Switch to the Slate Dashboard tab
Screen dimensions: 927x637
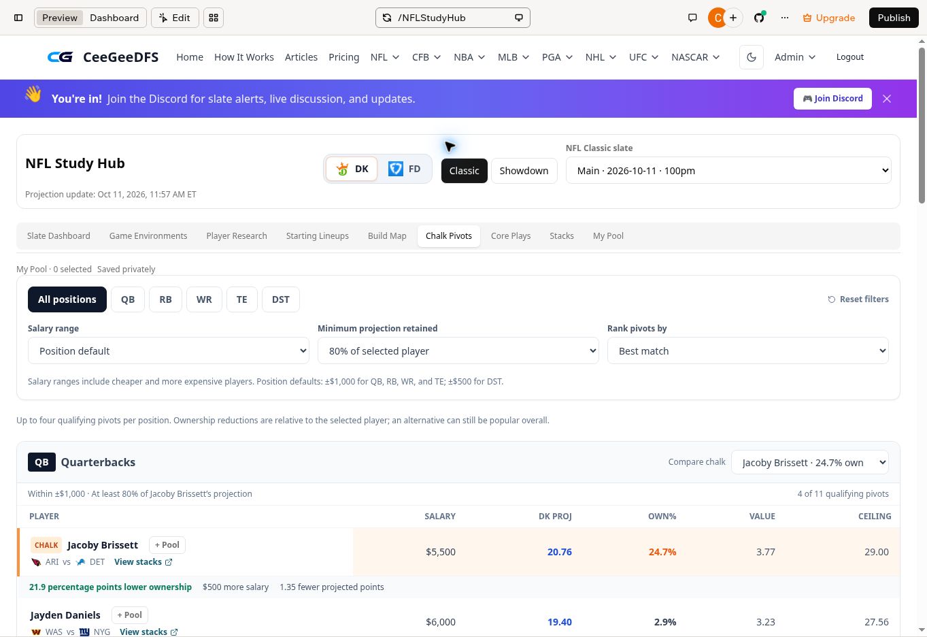[x=58, y=236]
